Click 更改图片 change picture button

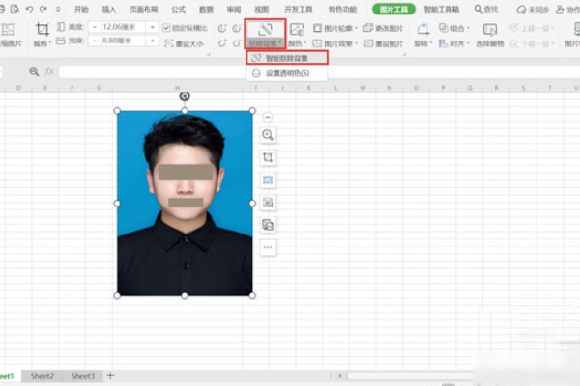[383, 28]
